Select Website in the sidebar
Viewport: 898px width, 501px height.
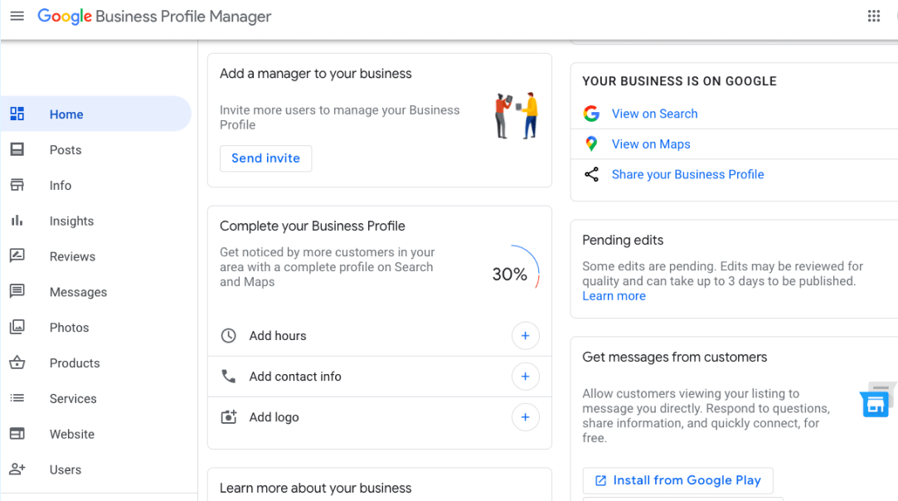(72, 434)
